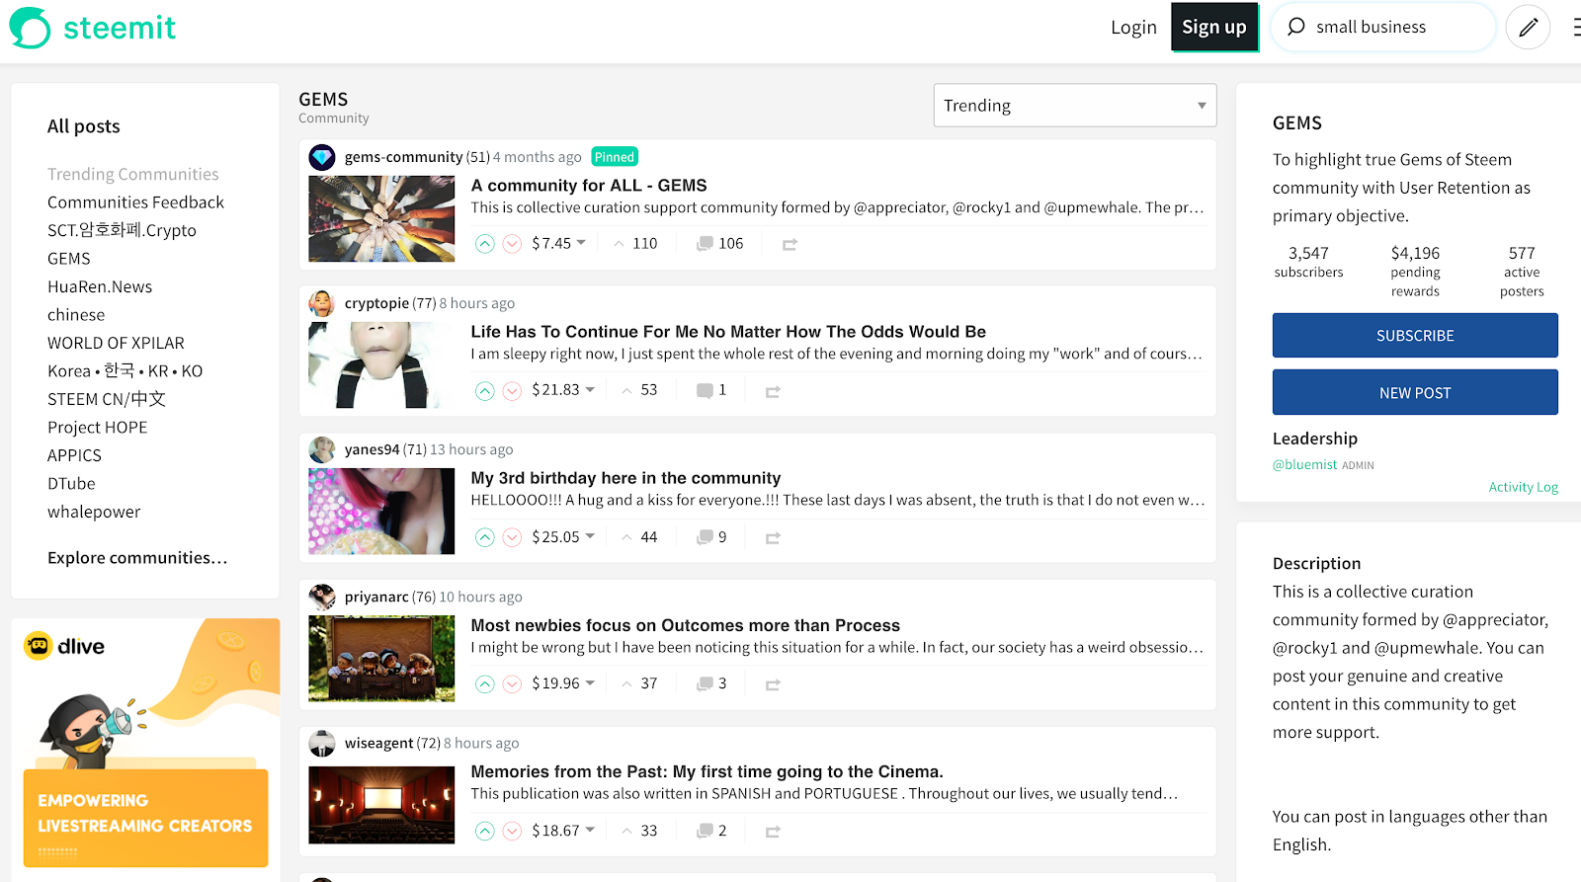This screenshot has width=1581, height=882.
Task: Click the search magnifier icon
Action: pos(1296,27)
